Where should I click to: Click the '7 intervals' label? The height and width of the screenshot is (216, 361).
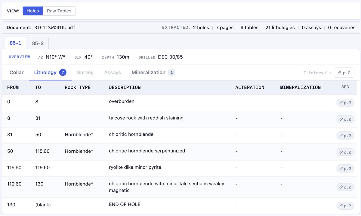pos(317,73)
